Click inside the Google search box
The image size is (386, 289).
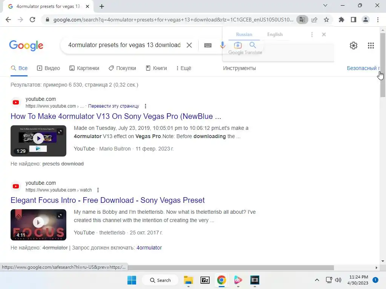[124, 45]
